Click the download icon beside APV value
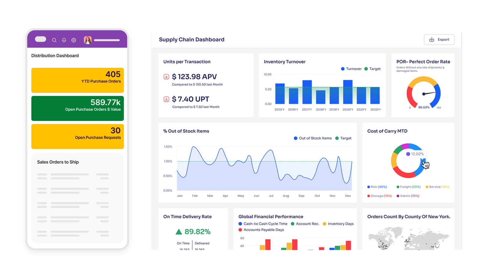Image resolution: width=493 pixels, height=278 pixels. (x=166, y=77)
